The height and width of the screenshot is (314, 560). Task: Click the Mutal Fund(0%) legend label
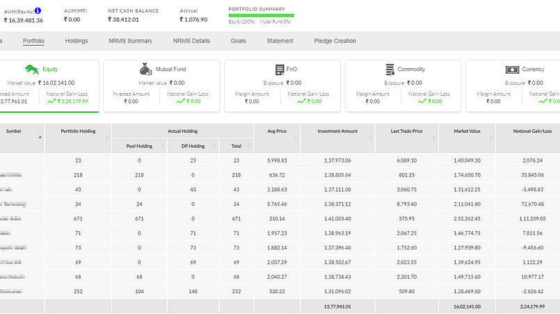275,22
